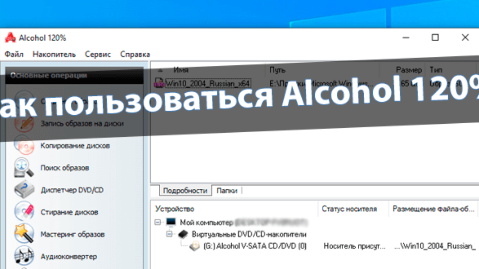The width and height of the screenshot is (479, 269).
Task: Click the Win10_2004_Russian_x64 image file icon
Action: (x=160, y=83)
